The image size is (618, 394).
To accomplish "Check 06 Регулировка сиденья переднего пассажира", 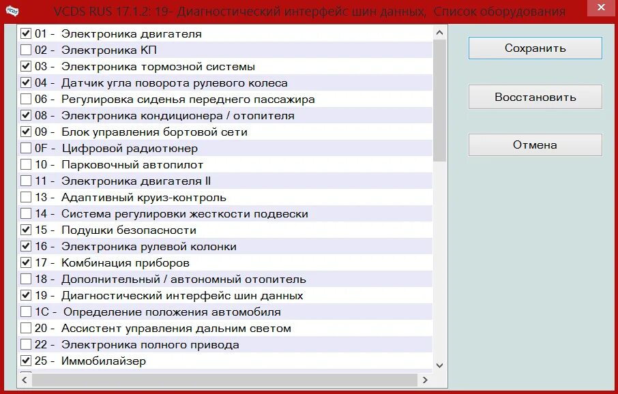I will tap(26, 99).
